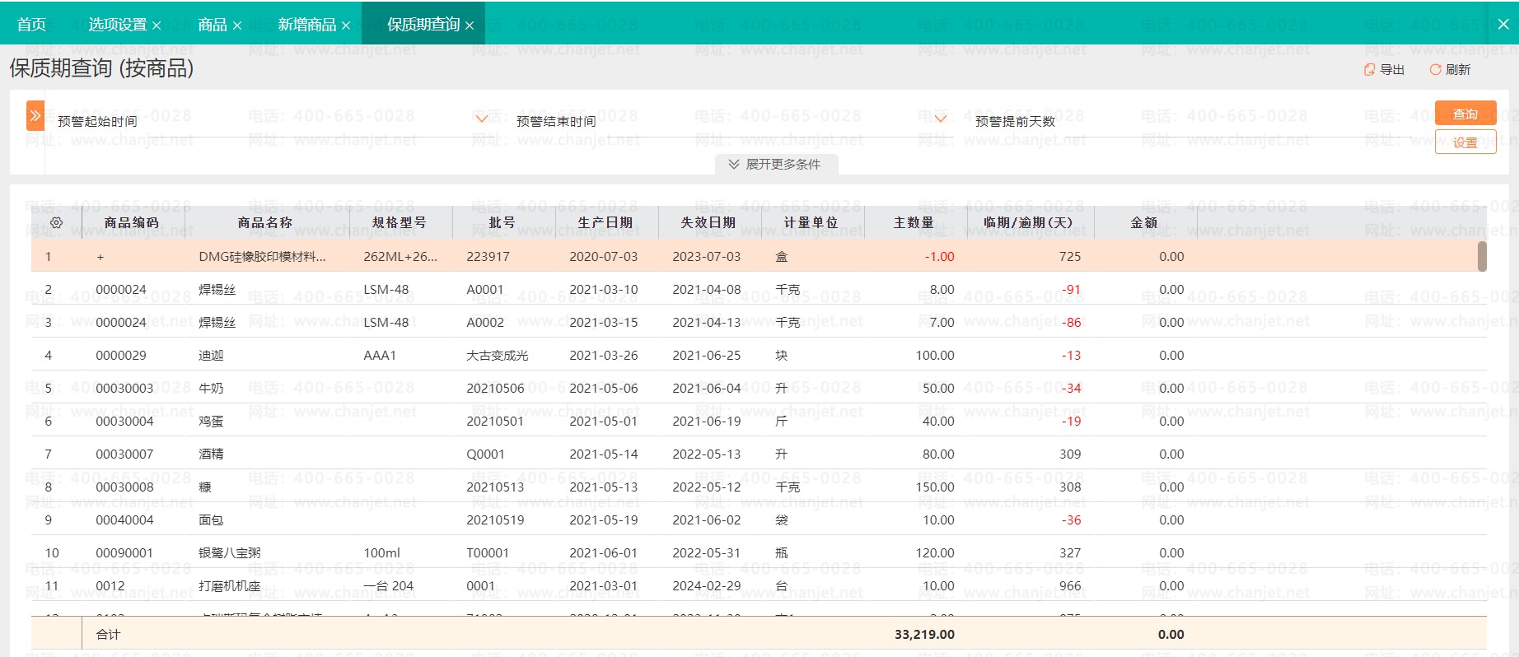The height and width of the screenshot is (657, 1519).
Task: Close the 保质期查询 tab with its X
Action: point(470,26)
